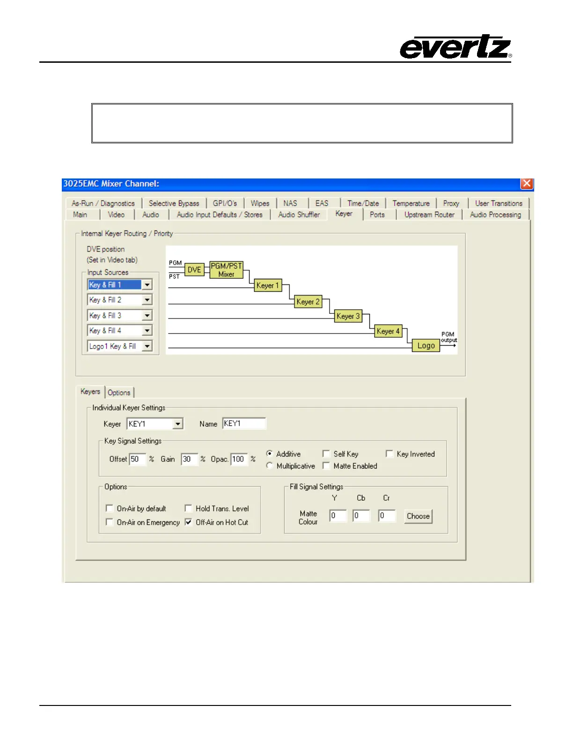Open the Temperature tab
573x742 pixels.
[411, 203]
